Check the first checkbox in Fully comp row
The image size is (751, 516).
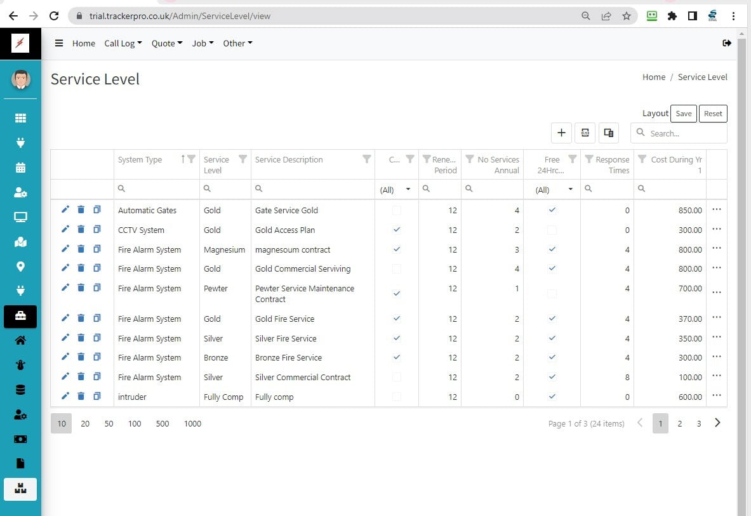[x=397, y=397]
